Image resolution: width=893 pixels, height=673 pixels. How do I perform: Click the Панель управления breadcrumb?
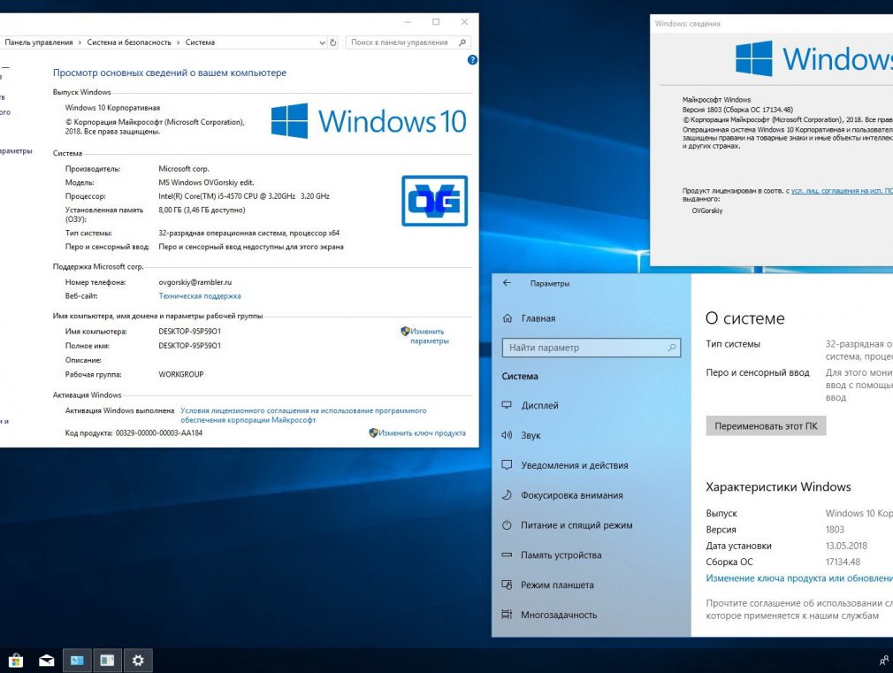pyautogui.click(x=39, y=42)
